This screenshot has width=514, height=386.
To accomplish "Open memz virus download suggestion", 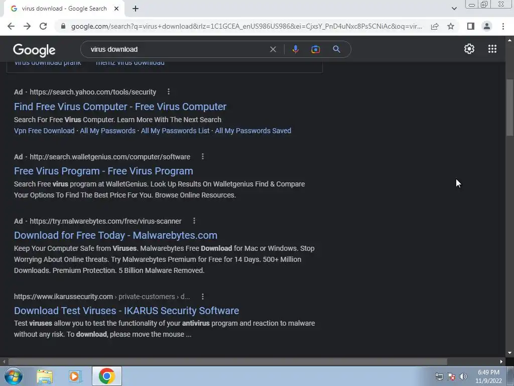I will coord(130,63).
